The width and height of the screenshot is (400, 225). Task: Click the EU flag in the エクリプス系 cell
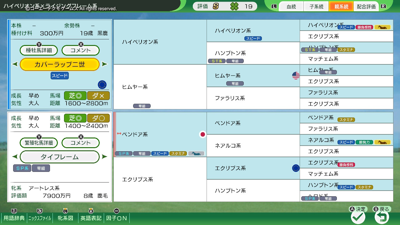296,168
